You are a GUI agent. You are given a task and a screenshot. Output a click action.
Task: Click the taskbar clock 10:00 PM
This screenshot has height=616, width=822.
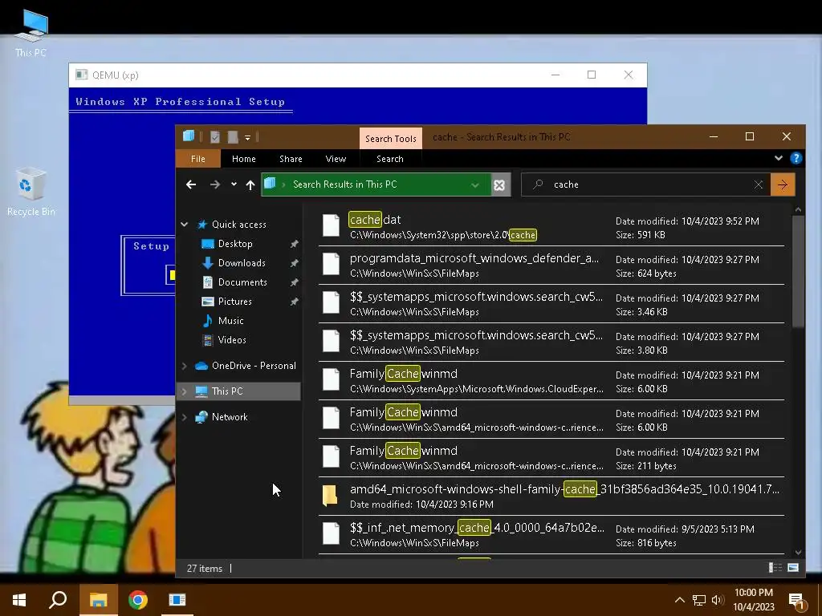click(753, 600)
